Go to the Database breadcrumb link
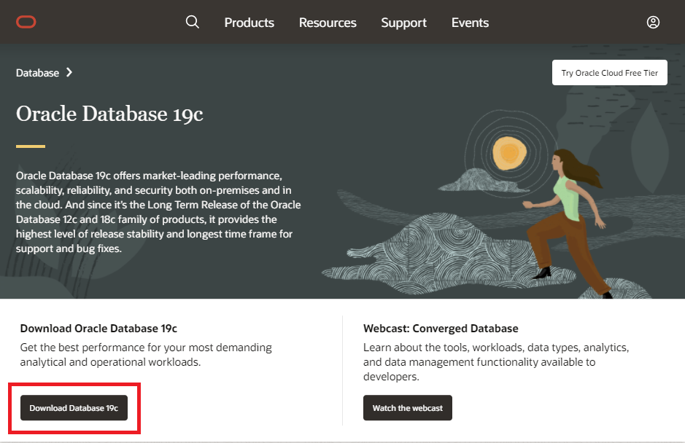Image resolution: width=685 pixels, height=443 pixels. pyautogui.click(x=38, y=73)
